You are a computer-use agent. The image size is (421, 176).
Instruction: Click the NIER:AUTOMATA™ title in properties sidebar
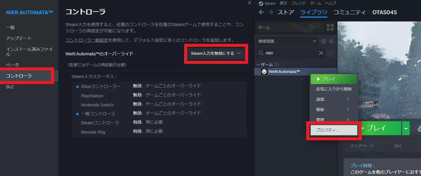(x=30, y=12)
